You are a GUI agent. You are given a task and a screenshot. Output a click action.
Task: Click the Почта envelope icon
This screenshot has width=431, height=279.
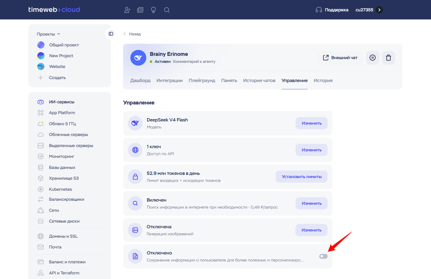[40, 247]
